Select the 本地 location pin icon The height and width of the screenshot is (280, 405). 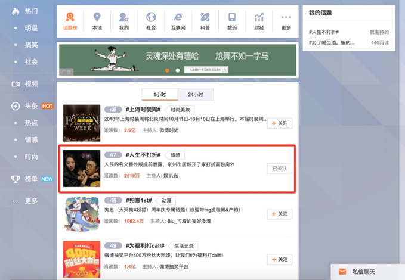(97, 17)
